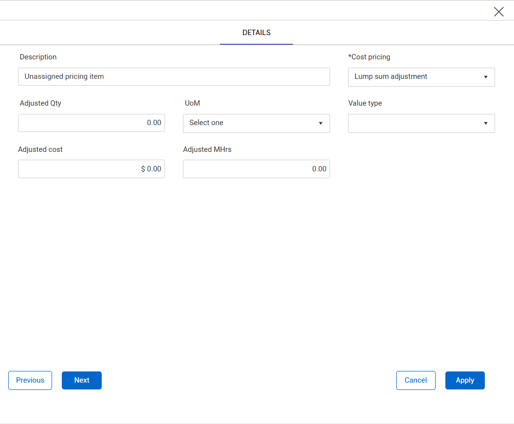Click the 'Value type' label

[365, 103]
